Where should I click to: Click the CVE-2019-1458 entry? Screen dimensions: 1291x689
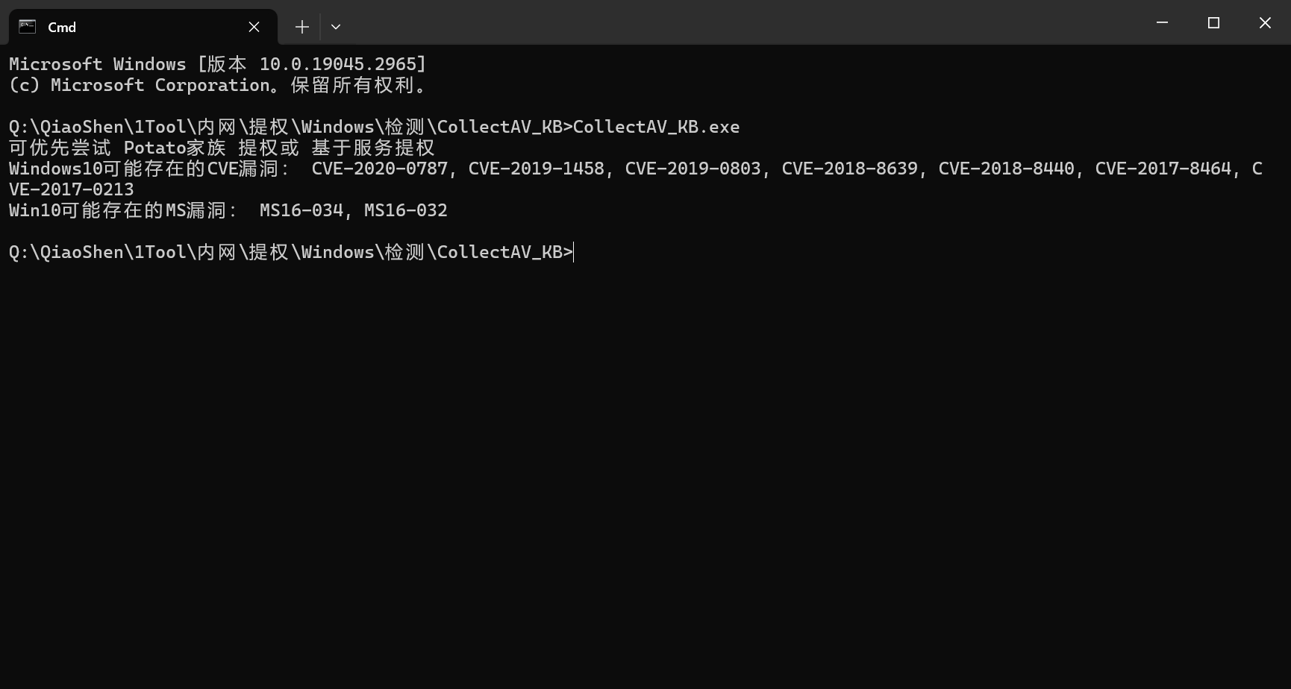pyautogui.click(x=536, y=169)
